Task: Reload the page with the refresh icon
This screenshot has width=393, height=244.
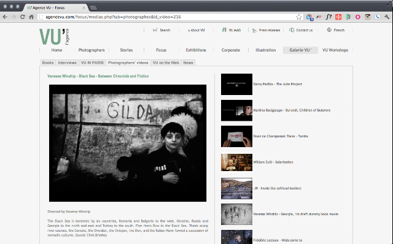Action: pos(22,17)
